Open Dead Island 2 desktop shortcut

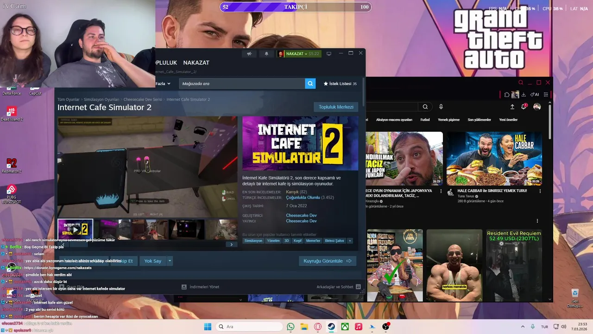[12, 114]
